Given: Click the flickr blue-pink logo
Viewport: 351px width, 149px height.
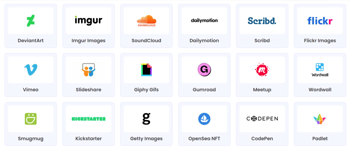Looking at the screenshot, I should coord(320,20).
